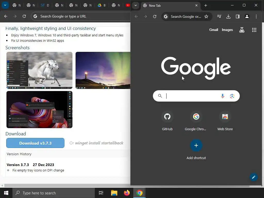Close the New Tab tab
Viewport: 264px width, 198px height.
click(196, 6)
